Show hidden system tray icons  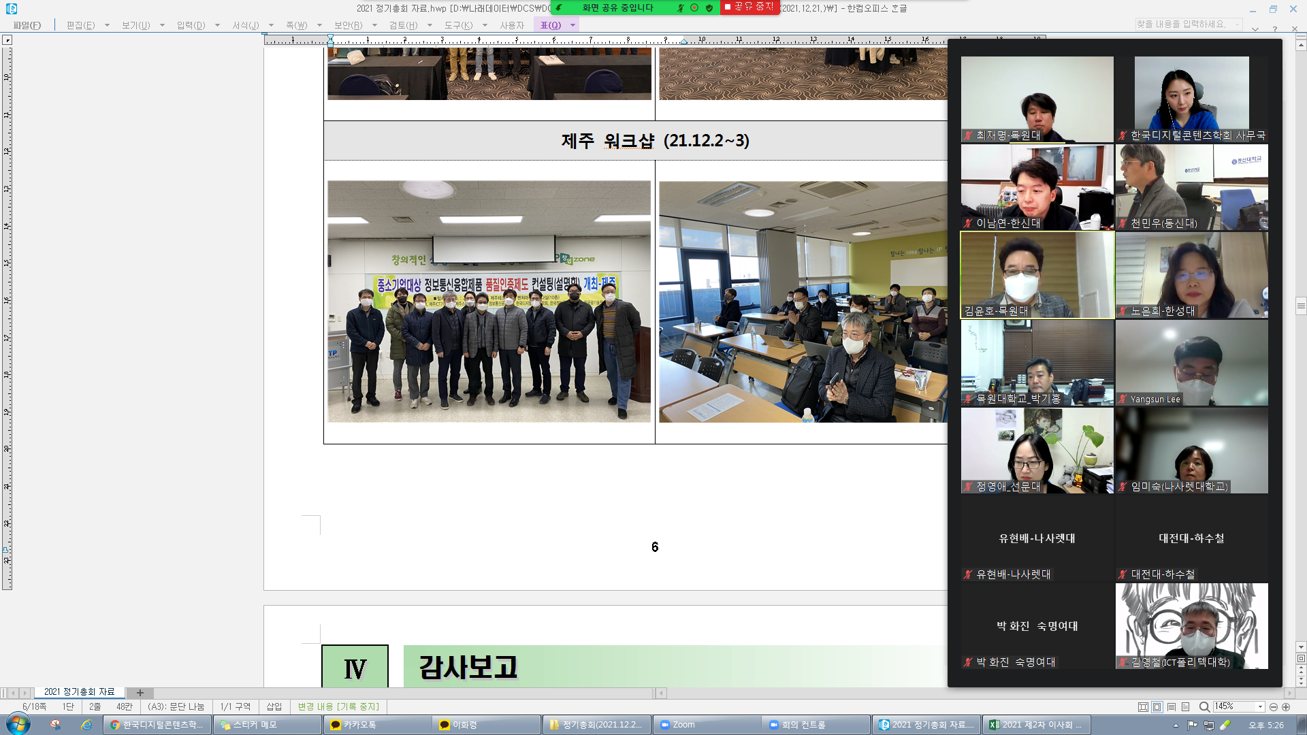point(1176,725)
